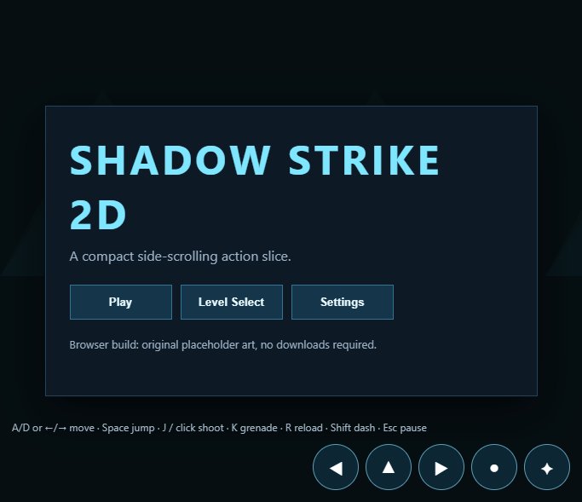The width and height of the screenshot is (582, 502).
Task: Tap the right arrow touch control
Action: coord(441,467)
